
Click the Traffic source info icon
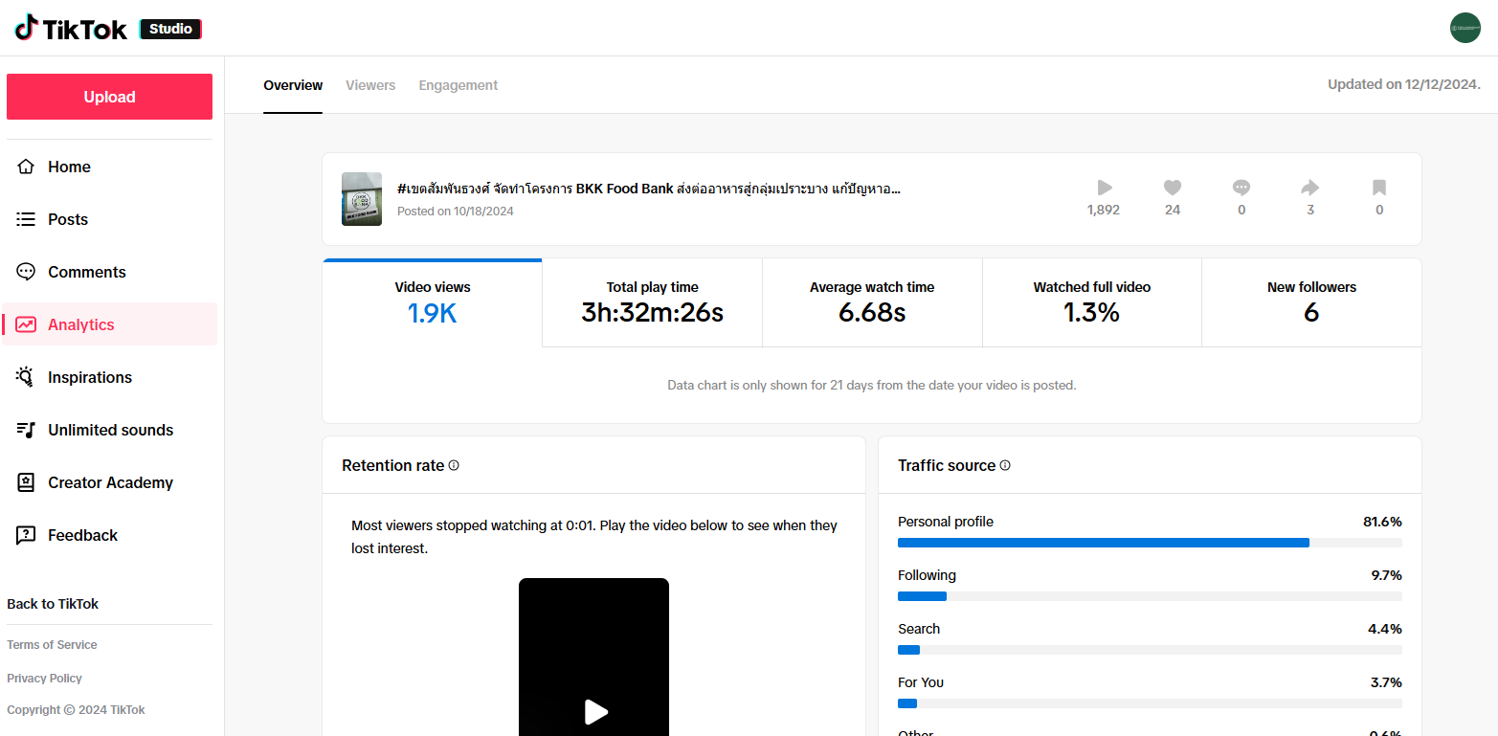[1005, 465]
